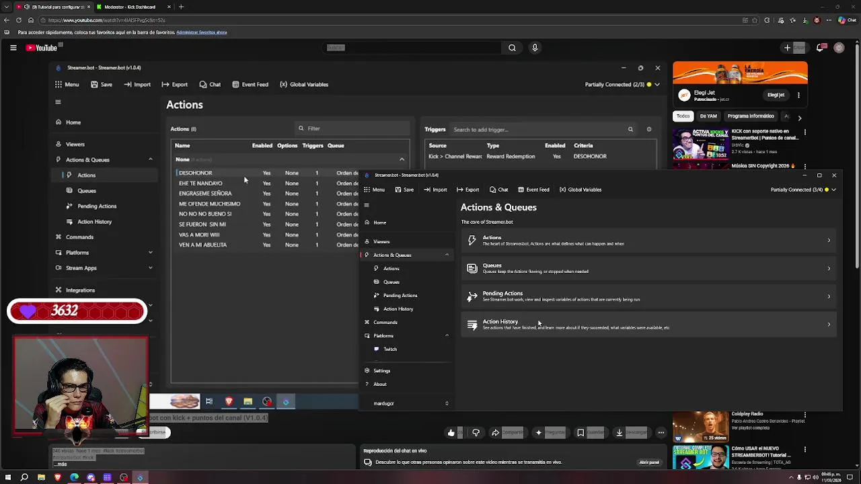The width and height of the screenshot is (861, 484).
Task: Open Global Variables in the background Streamer.bot toolbar
Action: point(304,85)
